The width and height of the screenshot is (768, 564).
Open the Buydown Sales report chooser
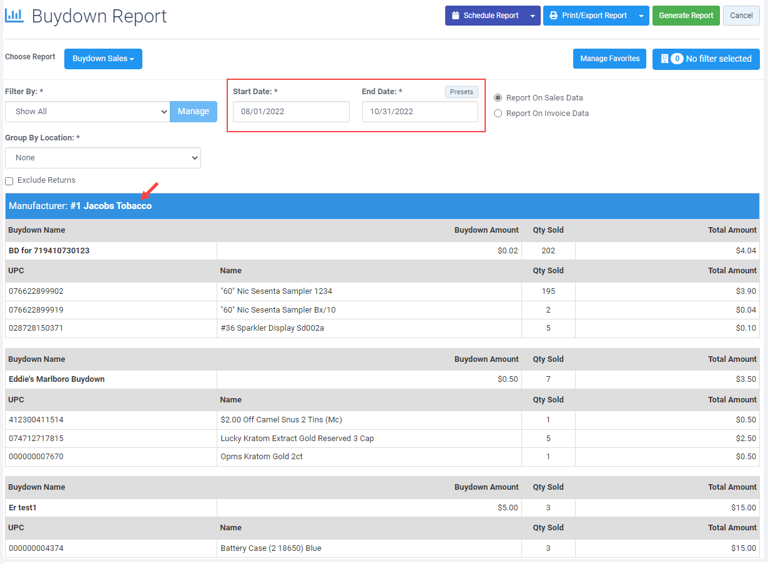pos(103,59)
